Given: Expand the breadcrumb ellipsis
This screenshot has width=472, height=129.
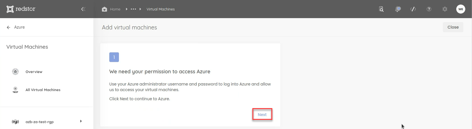Looking at the screenshot, I should point(133,9).
